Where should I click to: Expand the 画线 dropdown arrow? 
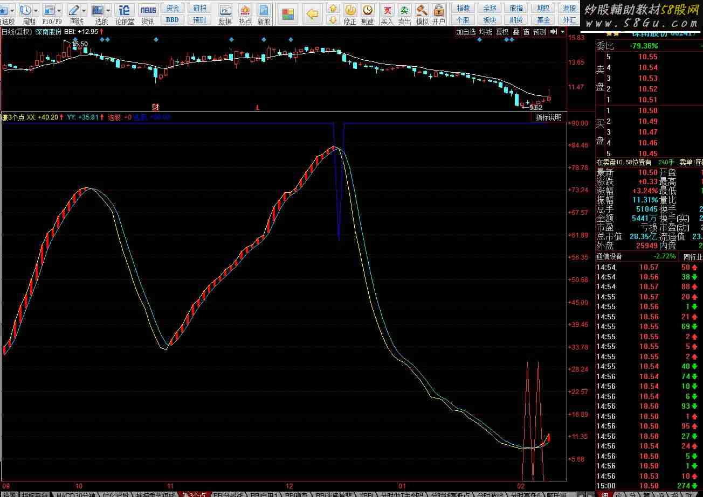coord(84,10)
